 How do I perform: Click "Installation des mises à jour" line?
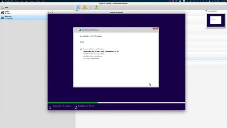[x=92, y=56]
